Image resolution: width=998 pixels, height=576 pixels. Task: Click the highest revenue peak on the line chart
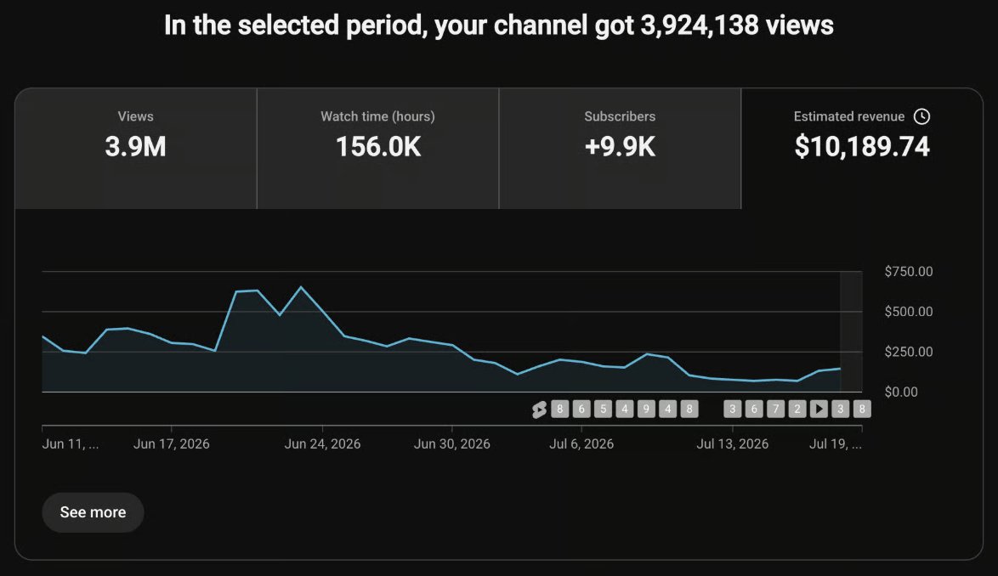301,287
